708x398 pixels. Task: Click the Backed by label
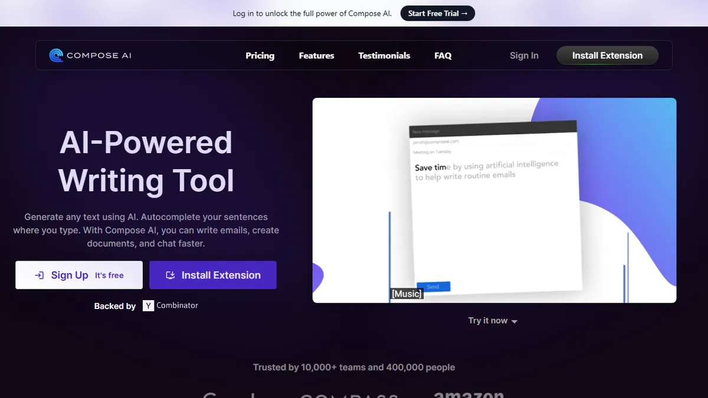(115, 306)
